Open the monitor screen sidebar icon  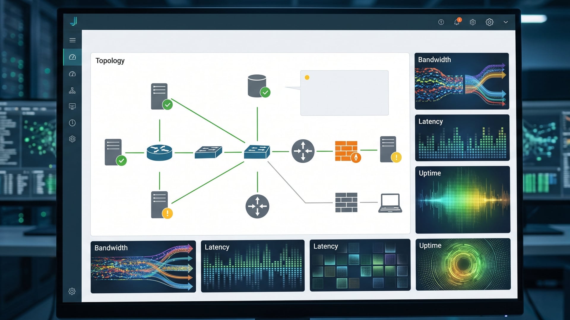click(x=72, y=106)
